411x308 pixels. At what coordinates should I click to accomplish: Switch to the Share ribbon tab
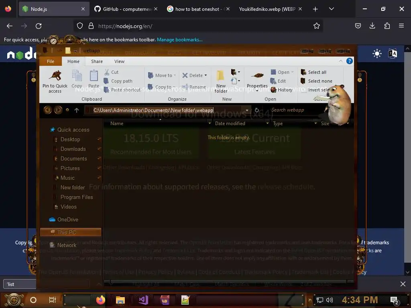tap(97, 61)
